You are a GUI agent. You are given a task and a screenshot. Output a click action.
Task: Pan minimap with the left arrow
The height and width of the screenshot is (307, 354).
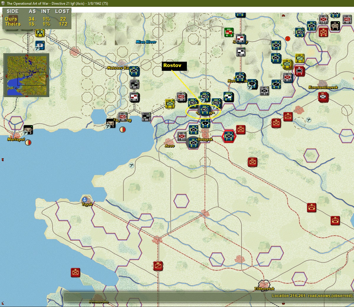click(x=6, y=76)
